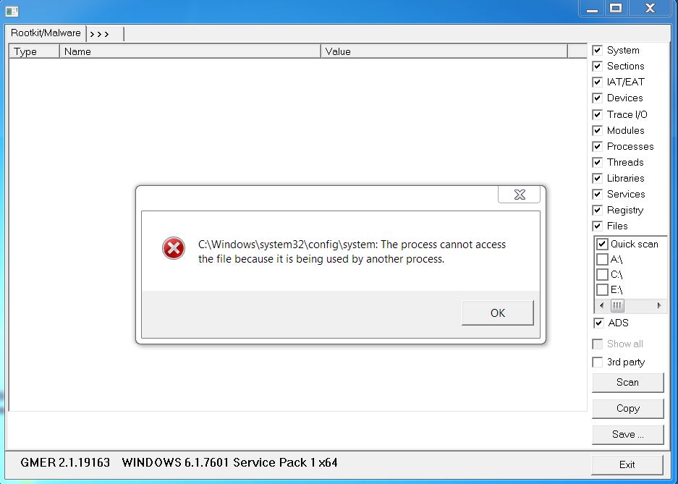Click the Save ... button

click(x=627, y=434)
